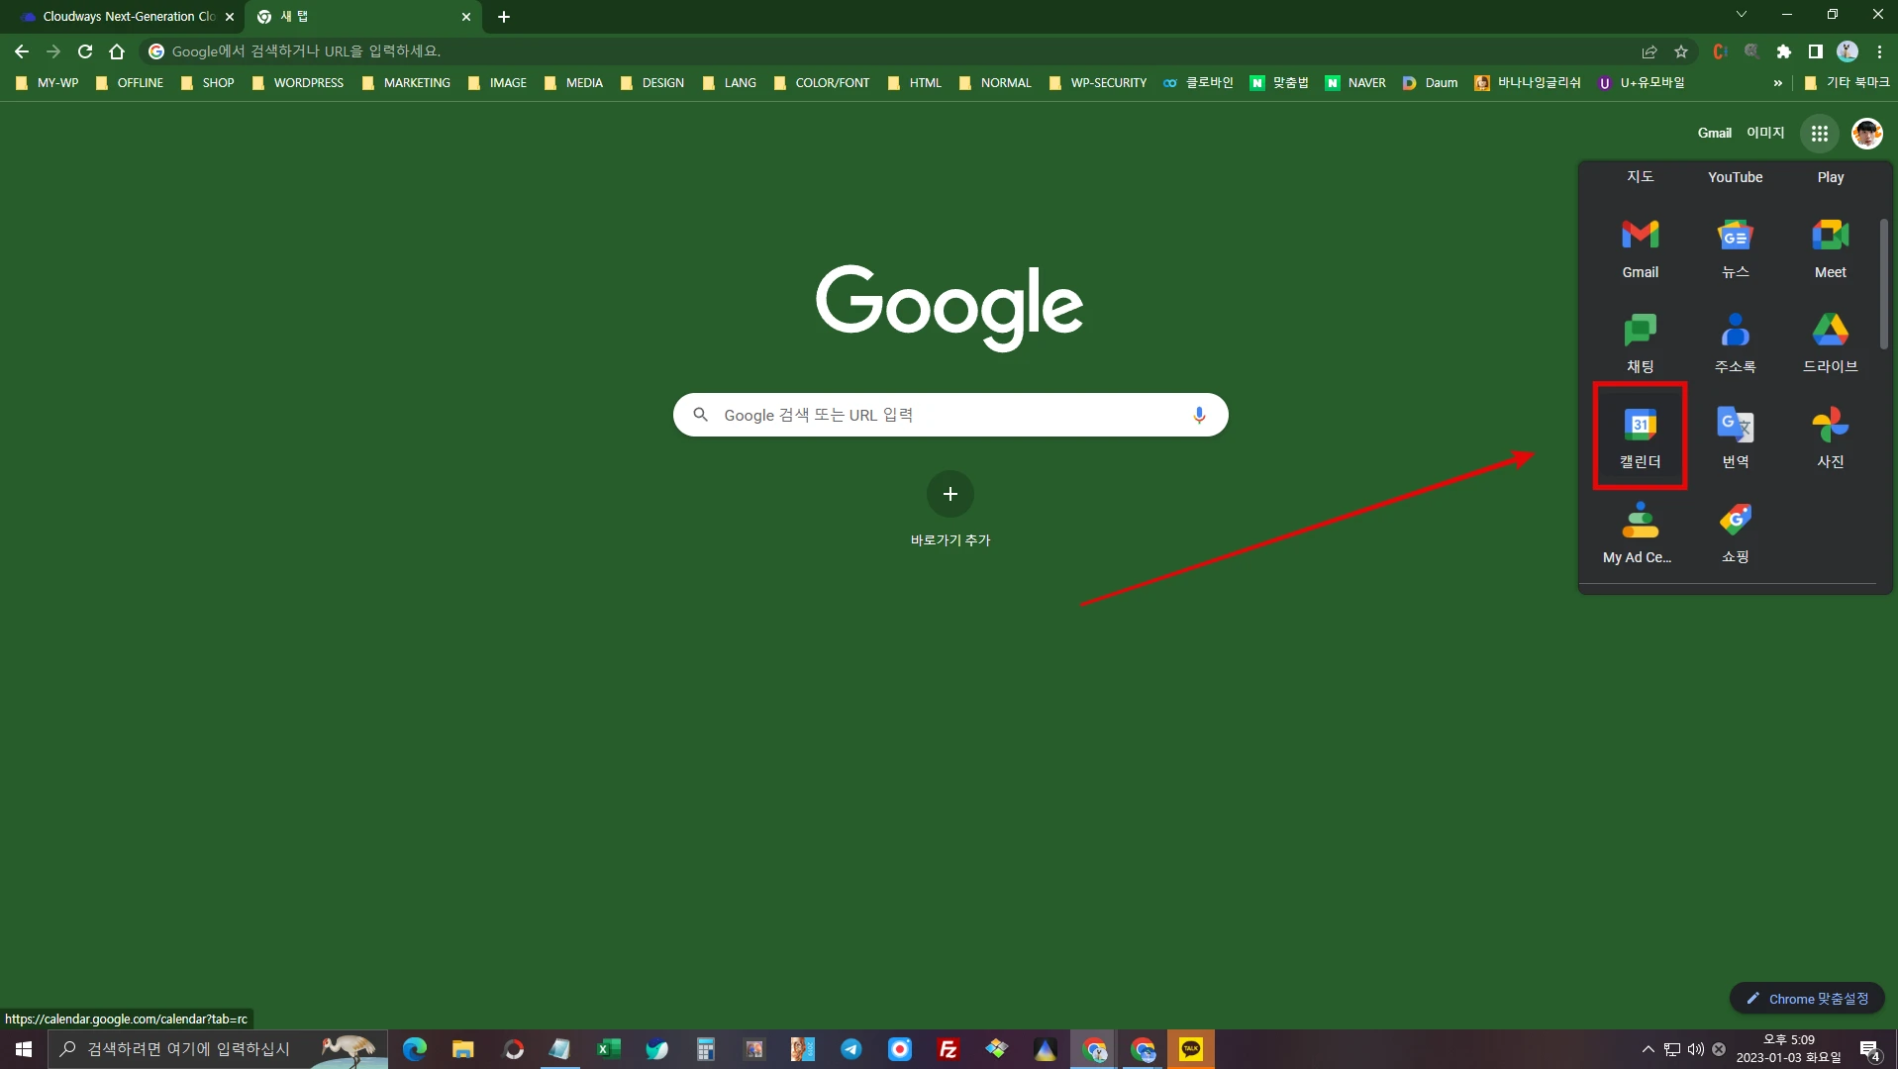1898x1069 pixels.
Task: Click the Windows taskbar search box
Action: pyautogui.click(x=218, y=1049)
